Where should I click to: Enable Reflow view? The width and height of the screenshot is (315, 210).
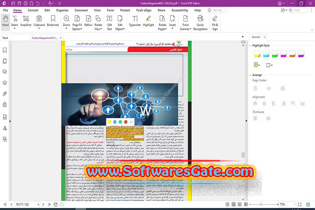click(x=88, y=21)
